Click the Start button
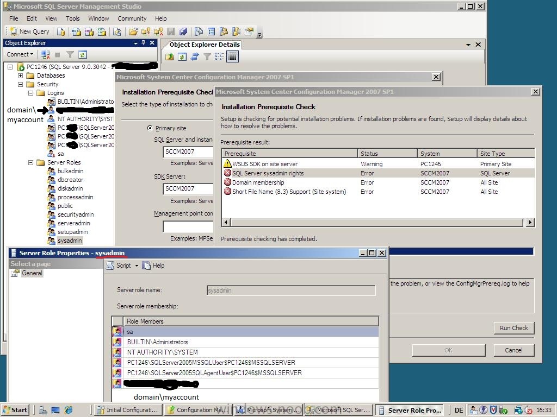Image resolution: width=557 pixels, height=417 pixels. click(x=15, y=410)
